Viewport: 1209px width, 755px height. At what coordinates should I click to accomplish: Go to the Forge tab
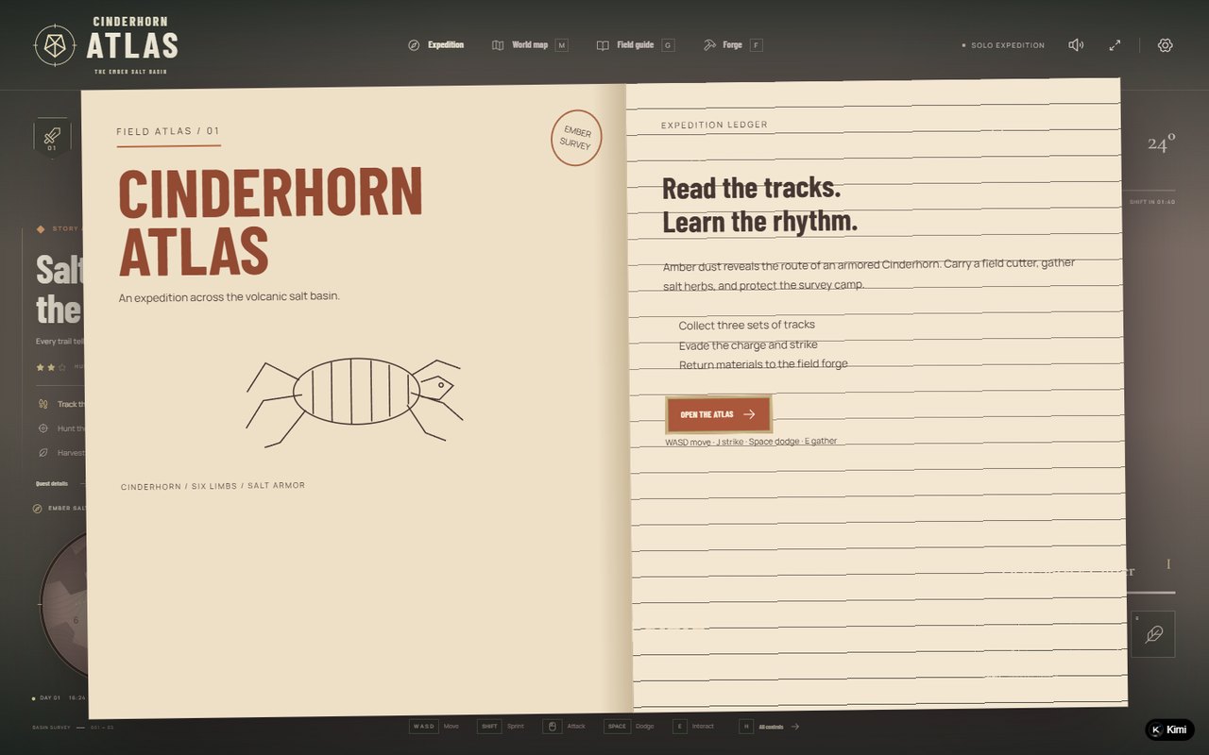point(732,45)
